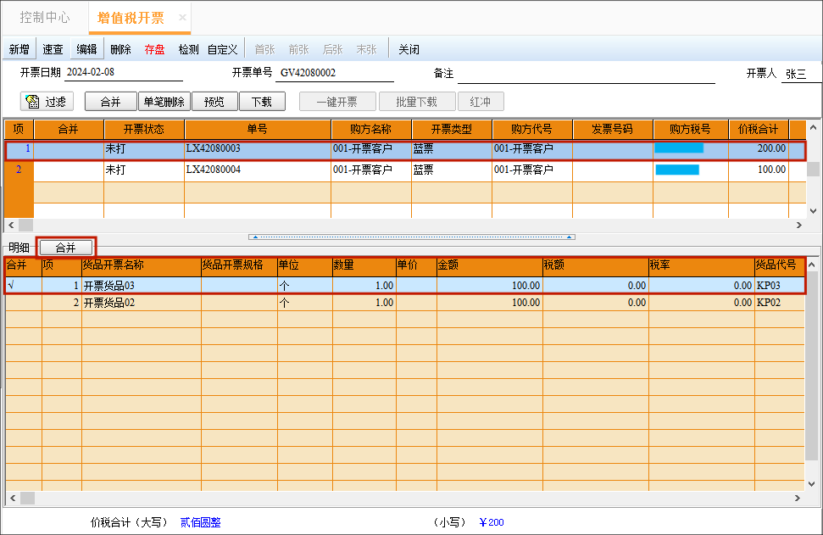Click the 批量下载 button
This screenshot has width=823, height=535.
coord(417,102)
